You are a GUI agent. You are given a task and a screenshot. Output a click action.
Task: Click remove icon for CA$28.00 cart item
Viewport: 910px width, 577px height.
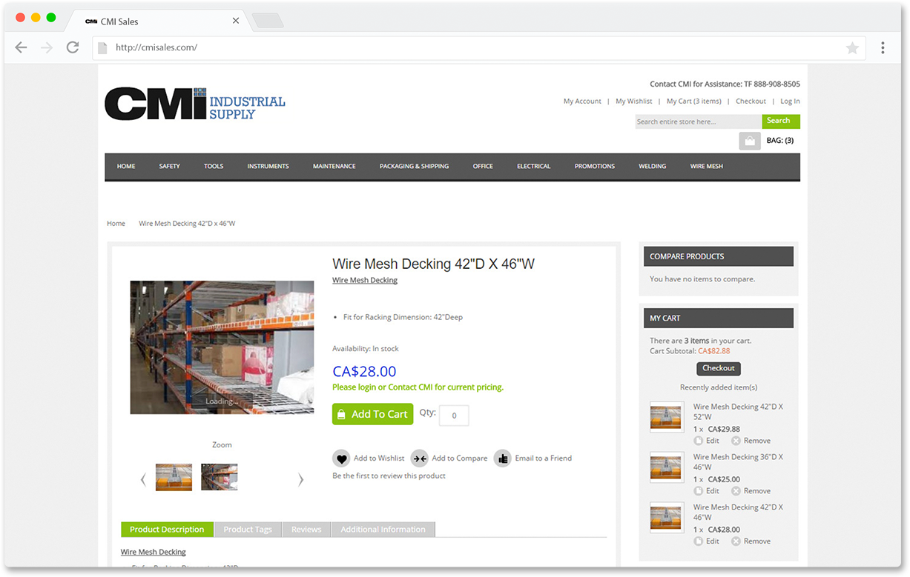[x=736, y=541]
